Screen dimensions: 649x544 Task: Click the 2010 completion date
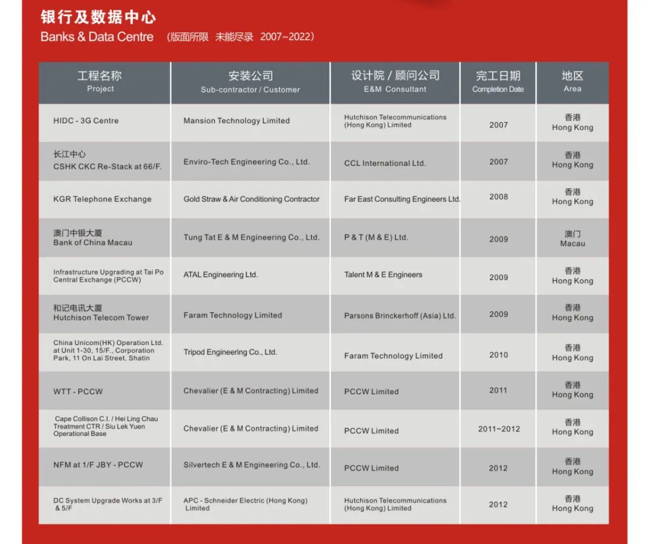[498, 355]
